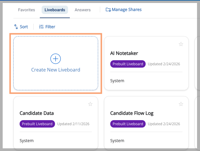This screenshot has height=151, width=200.
Task: Select the Liveboards tab
Action: 55,10
